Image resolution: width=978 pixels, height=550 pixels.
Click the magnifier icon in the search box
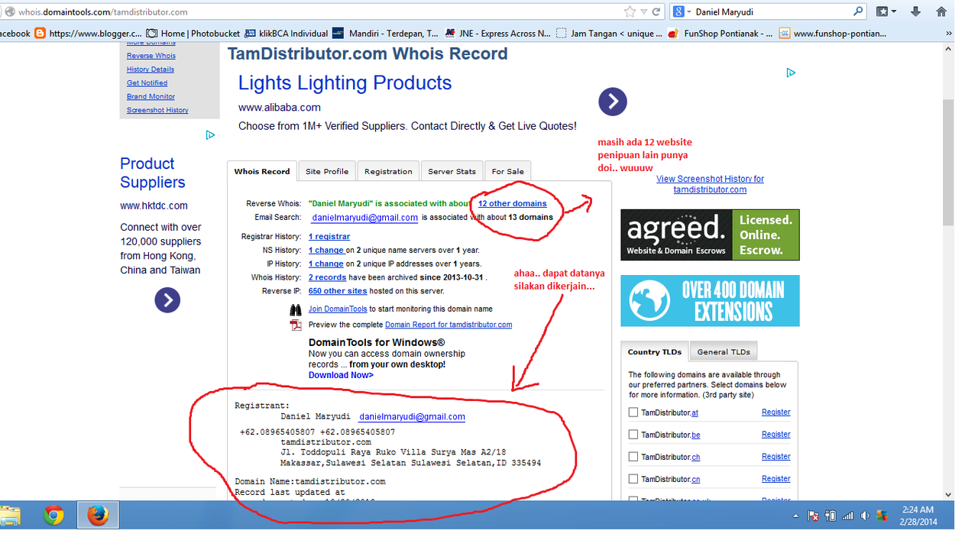[x=858, y=11]
